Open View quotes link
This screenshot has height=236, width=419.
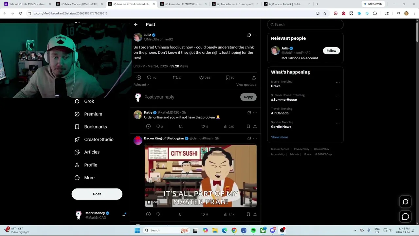[246, 85]
